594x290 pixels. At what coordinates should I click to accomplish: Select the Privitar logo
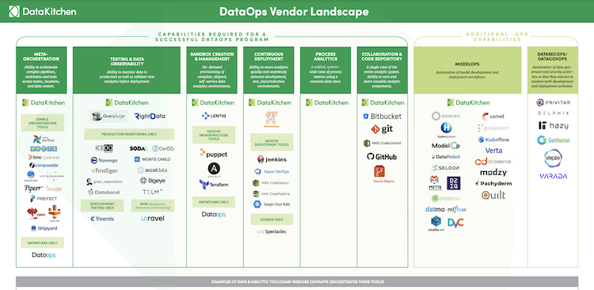(x=553, y=102)
